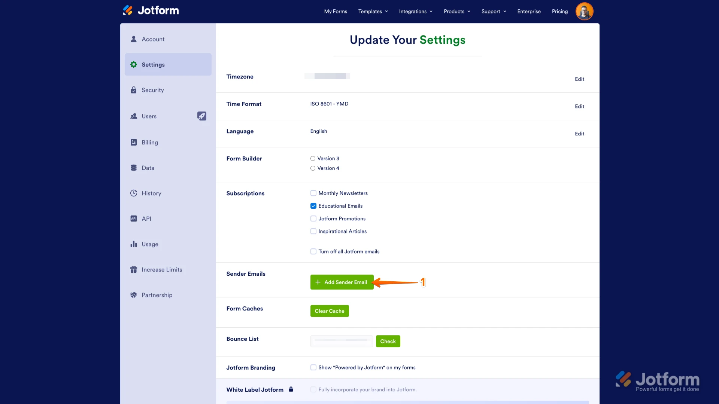This screenshot has width=719, height=404.
Task: Open the user avatar profile picture
Action: (x=584, y=11)
